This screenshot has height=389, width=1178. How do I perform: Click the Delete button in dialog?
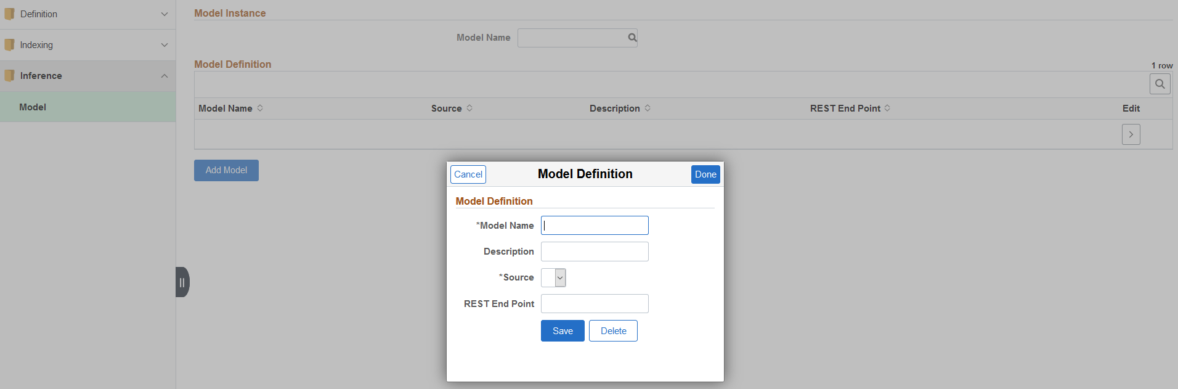613,331
